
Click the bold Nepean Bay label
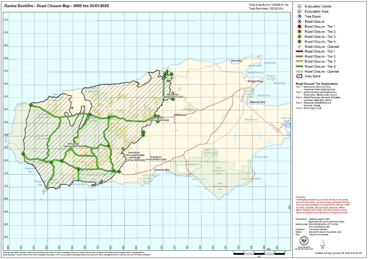[x=257, y=102]
